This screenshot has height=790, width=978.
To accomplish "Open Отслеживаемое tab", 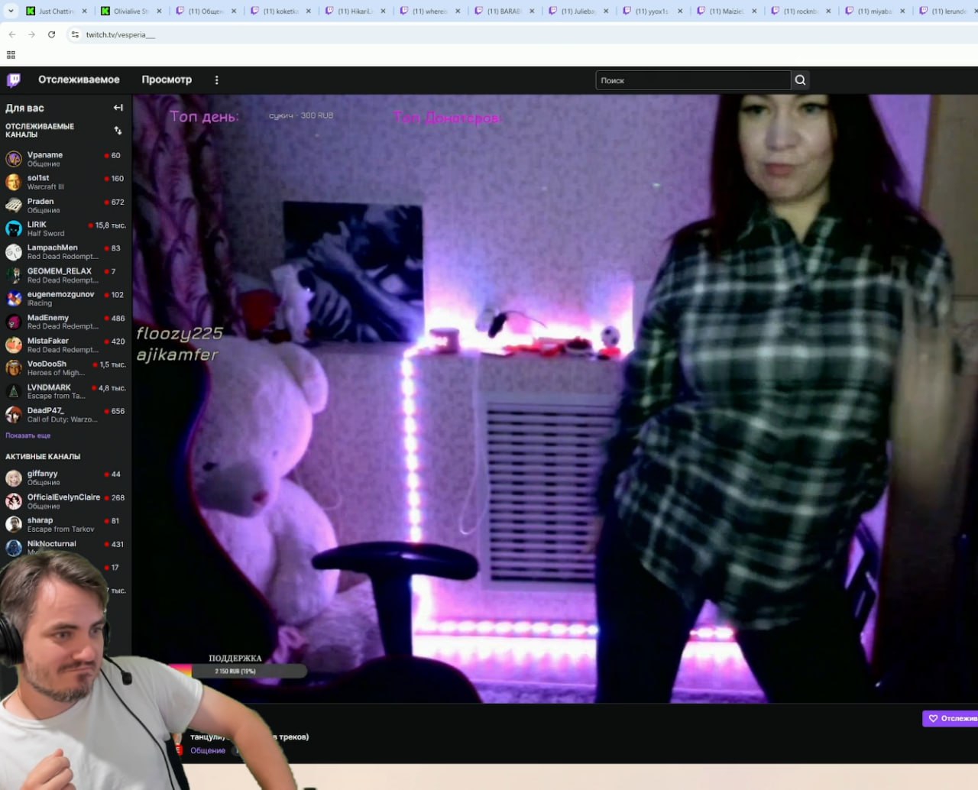I will coord(79,79).
